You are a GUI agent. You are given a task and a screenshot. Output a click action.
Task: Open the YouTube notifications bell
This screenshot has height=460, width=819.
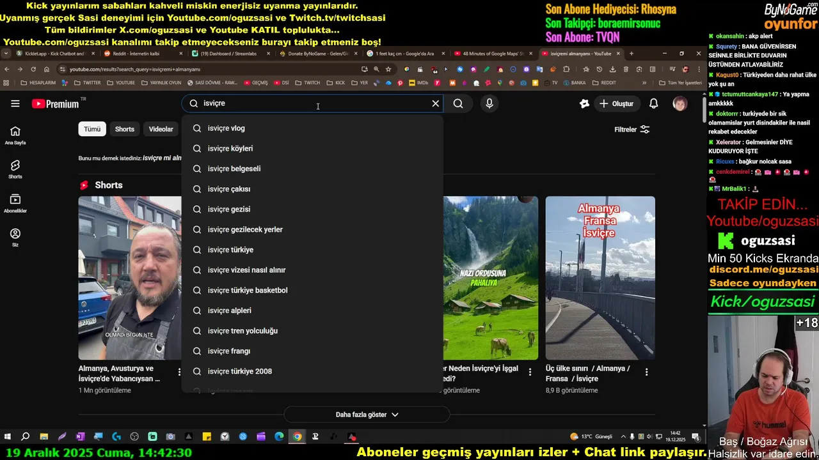pyautogui.click(x=654, y=103)
